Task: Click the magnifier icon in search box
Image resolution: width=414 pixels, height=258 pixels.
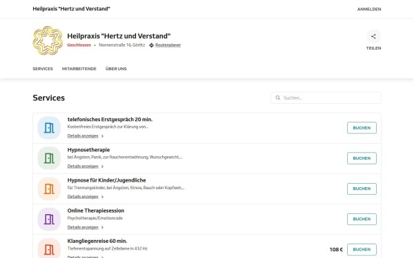Action: point(278,98)
